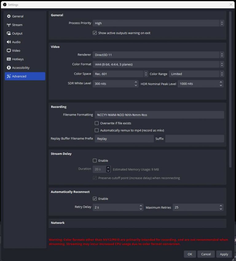Click the Output icon in sidebar
This screenshot has width=236, height=261.
[9, 34]
